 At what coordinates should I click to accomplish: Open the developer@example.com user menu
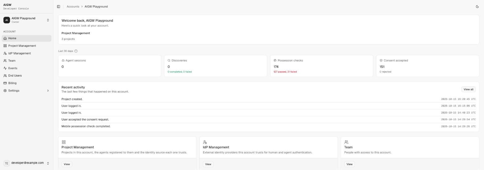click(x=27, y=163)
